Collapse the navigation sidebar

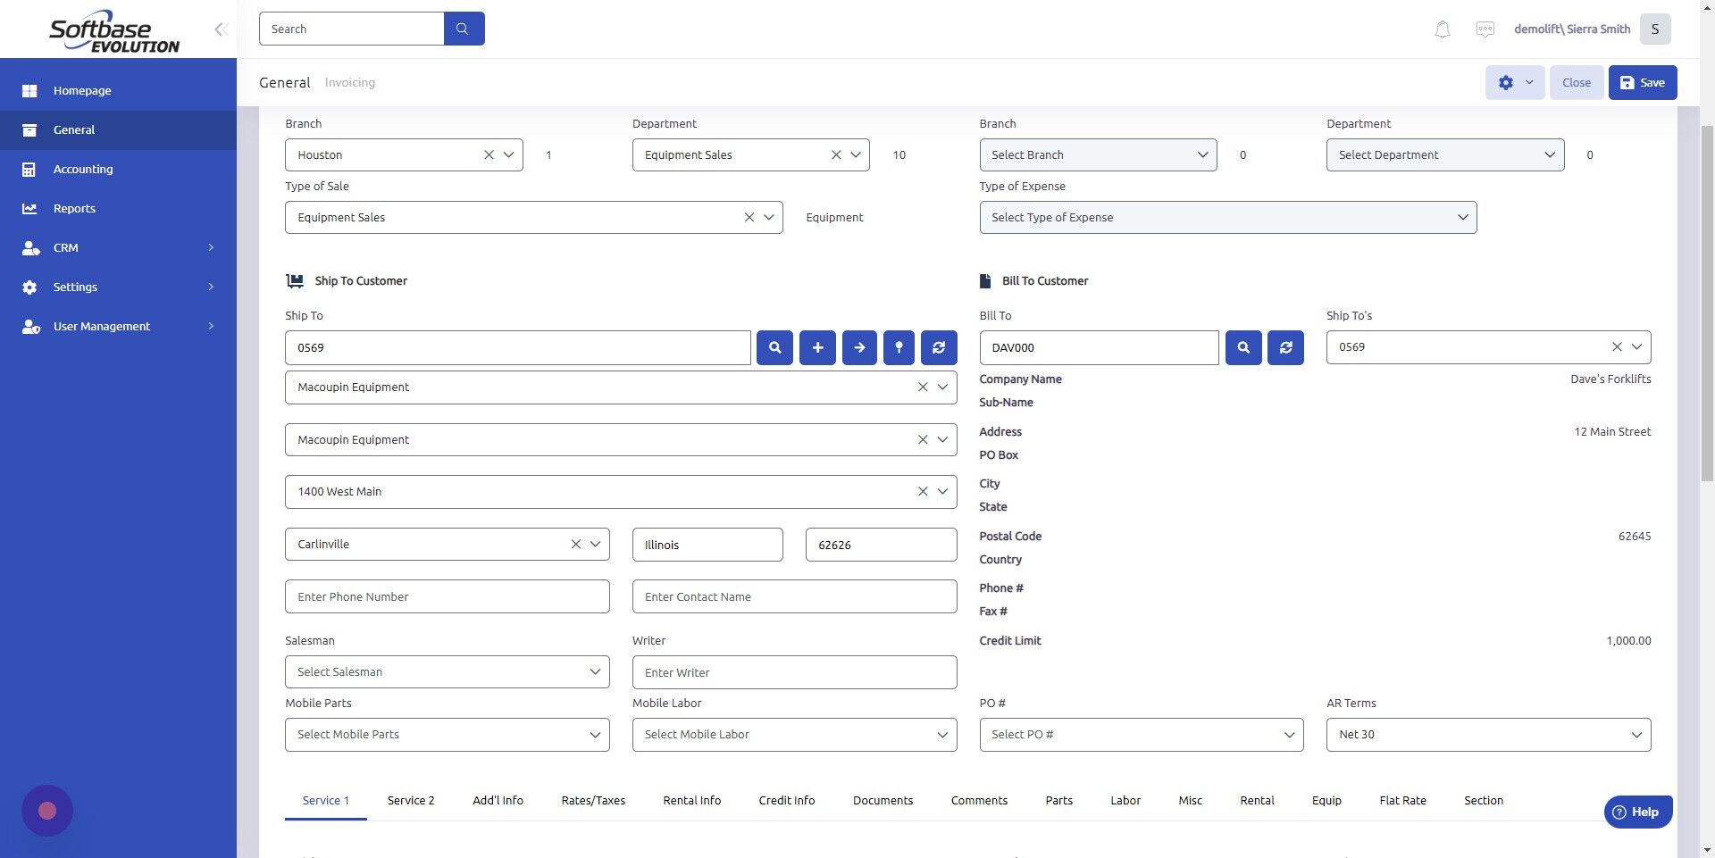coord(221,29)
